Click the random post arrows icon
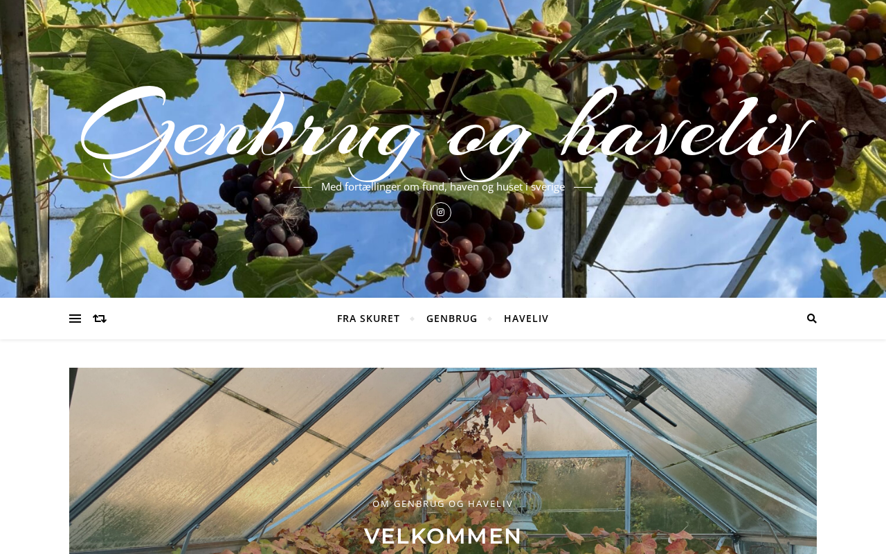The height and width of the screenshot is (554, 886). [x=100, y=319]
